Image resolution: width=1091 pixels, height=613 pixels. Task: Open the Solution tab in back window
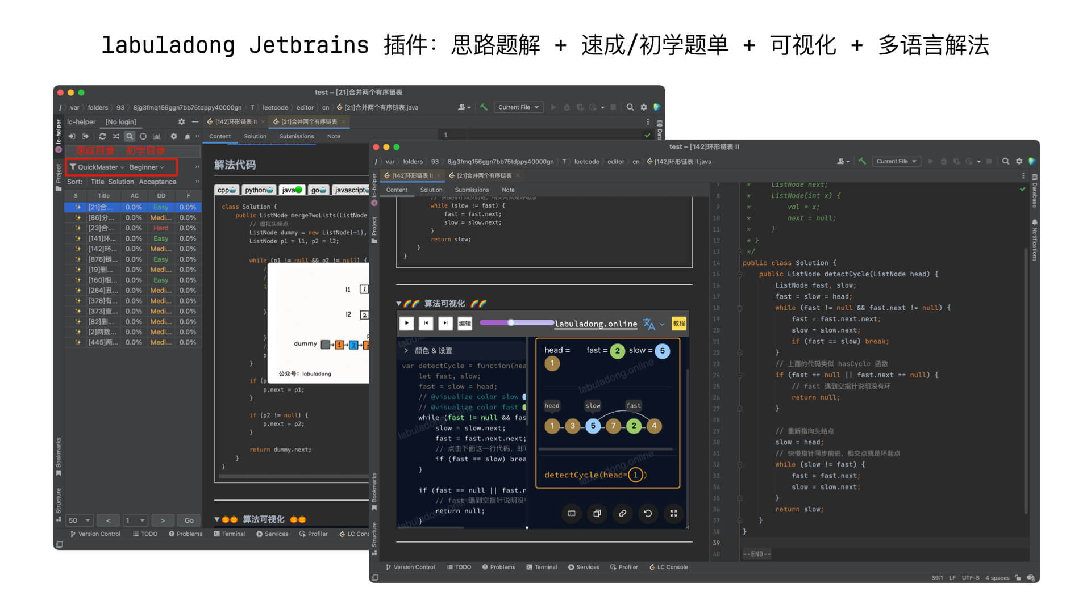[x=255, y=136]
